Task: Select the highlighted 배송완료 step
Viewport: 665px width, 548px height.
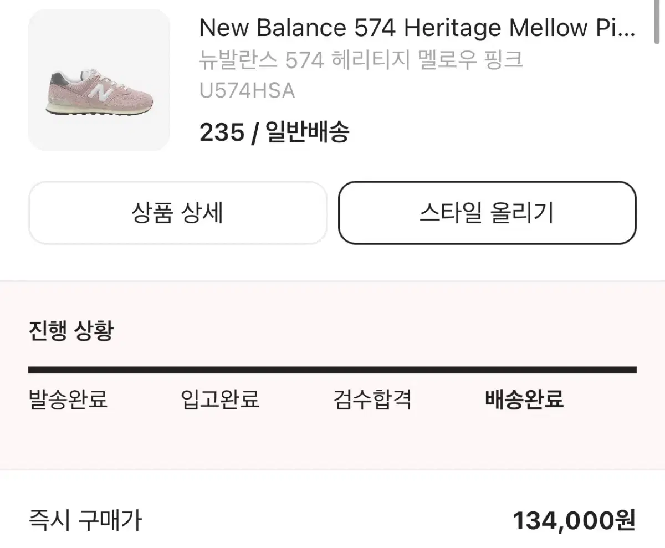Action: [x=524, y=399]
